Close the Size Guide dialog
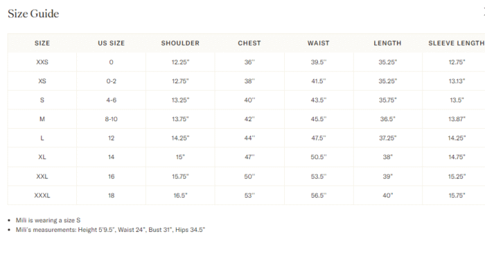The width and height of the screenshot is (485, 254). pyautogui.click(x=484, y=12)
